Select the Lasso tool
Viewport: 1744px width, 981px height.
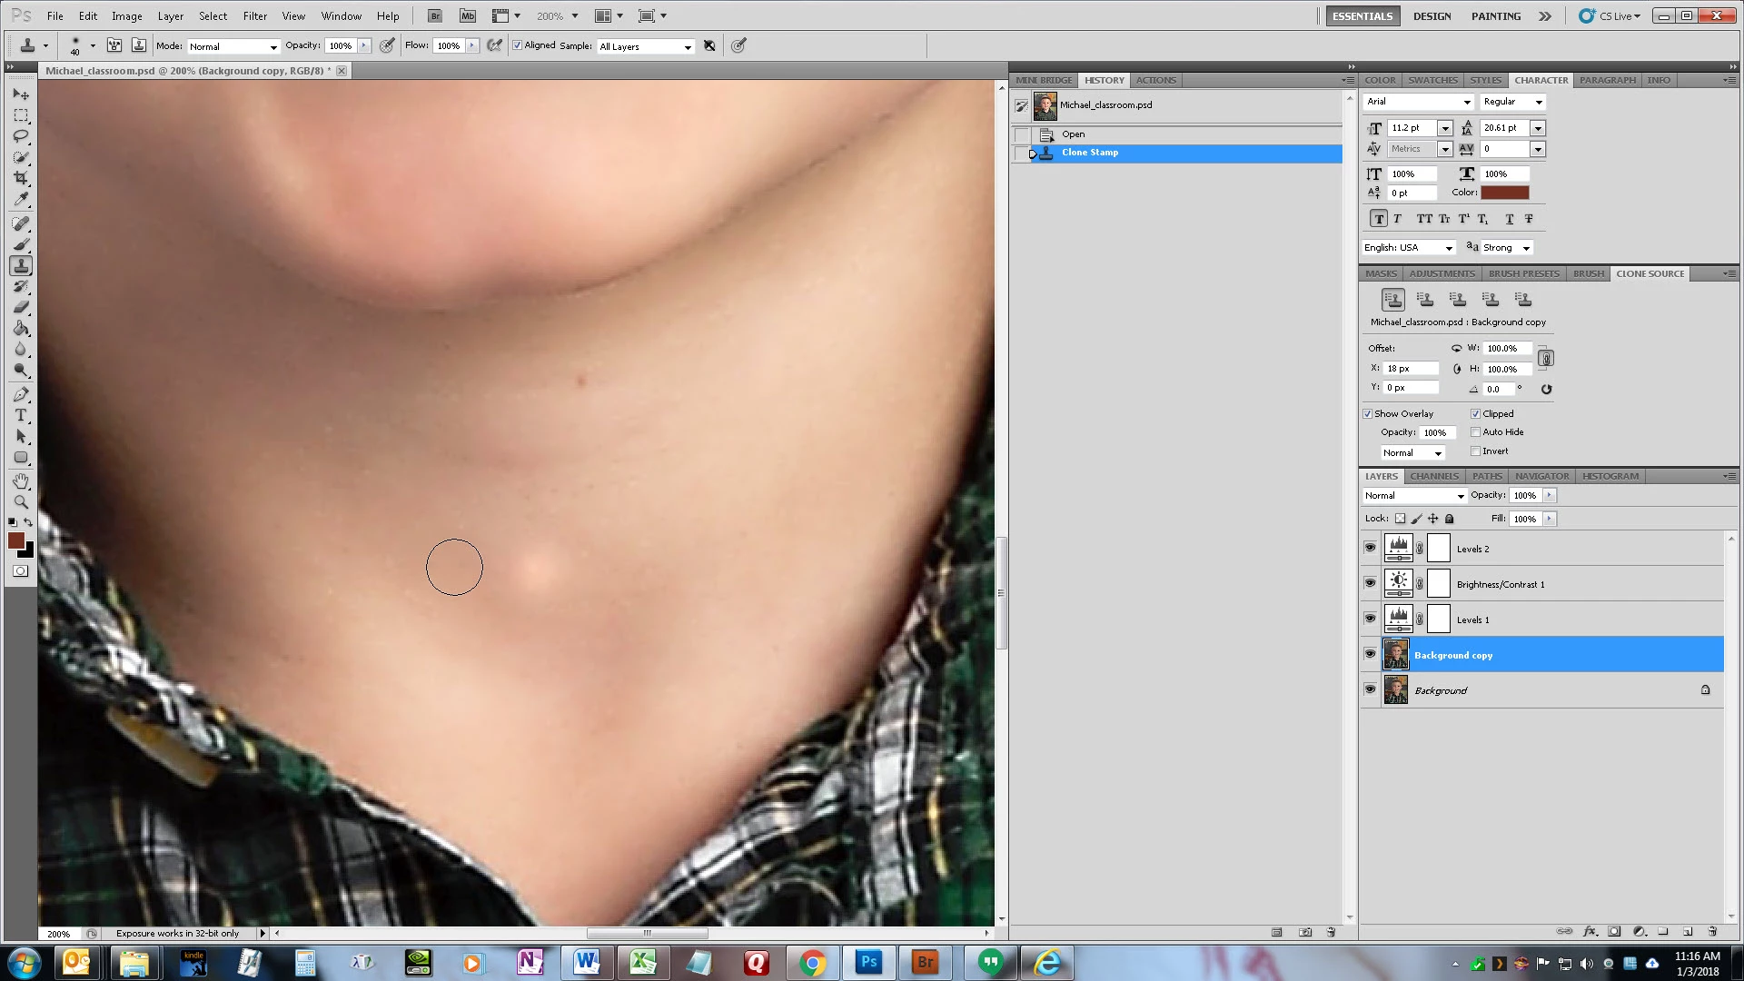[21, 136]
